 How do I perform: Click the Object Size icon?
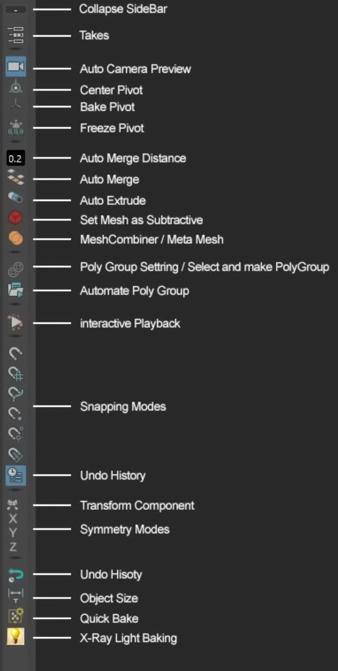point(16,595)
